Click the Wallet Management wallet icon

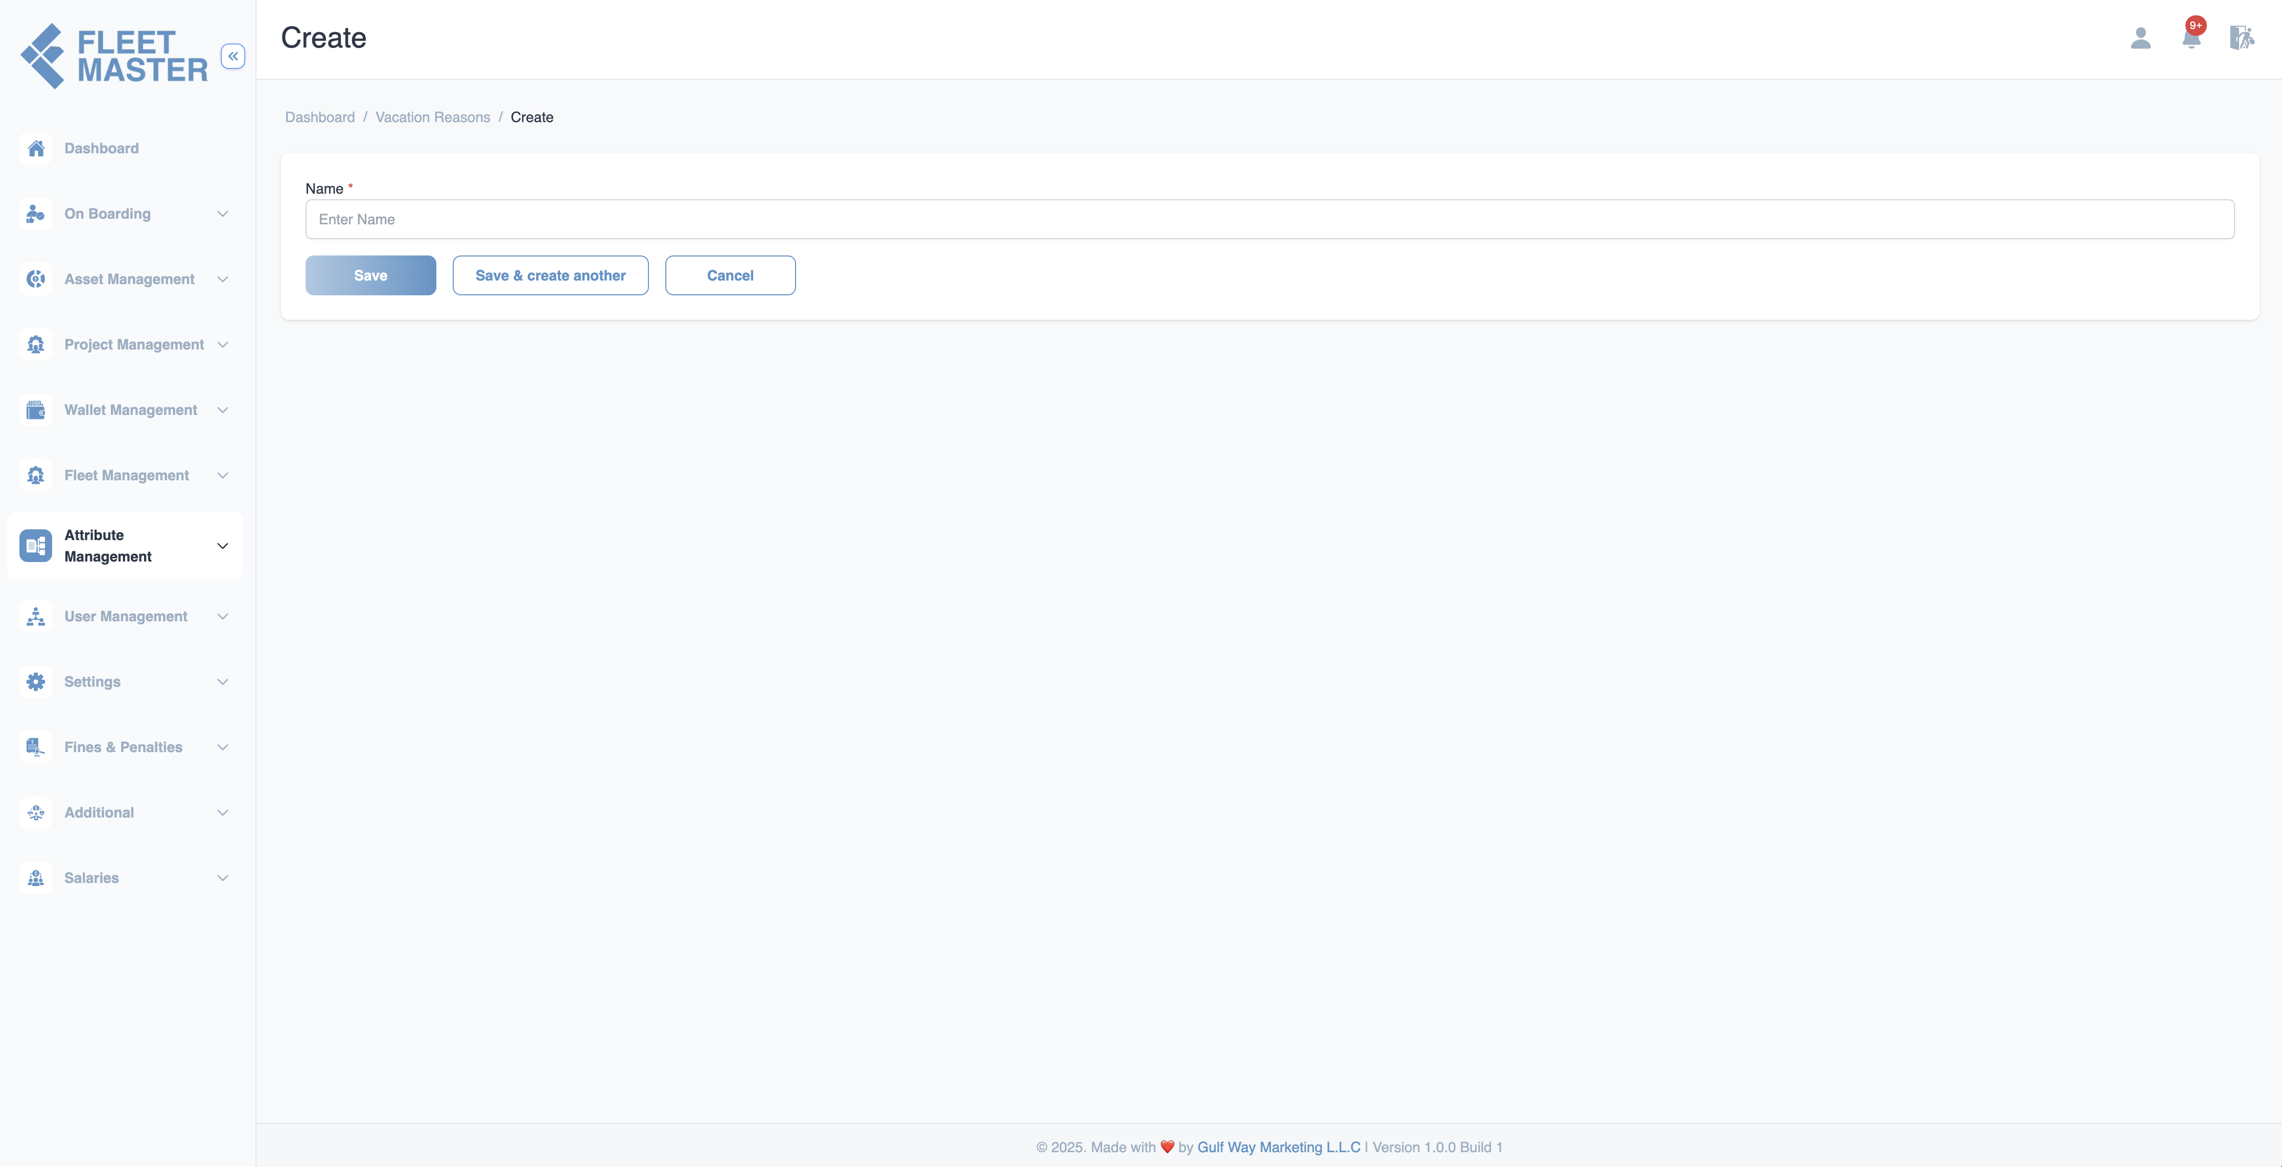(x=35, y=410)
